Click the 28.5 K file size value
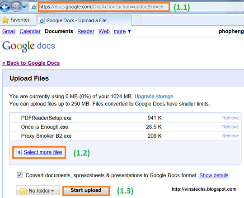The height and width of the screenshot is (198, 244). (x=154, y=127)
